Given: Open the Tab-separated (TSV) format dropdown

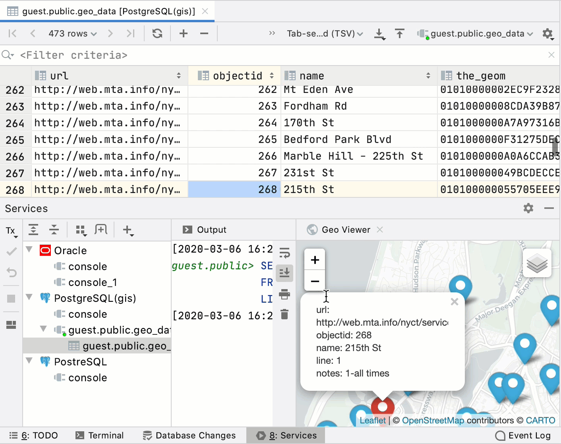Looking at the screenshot, I should click(x=325, y=33).
